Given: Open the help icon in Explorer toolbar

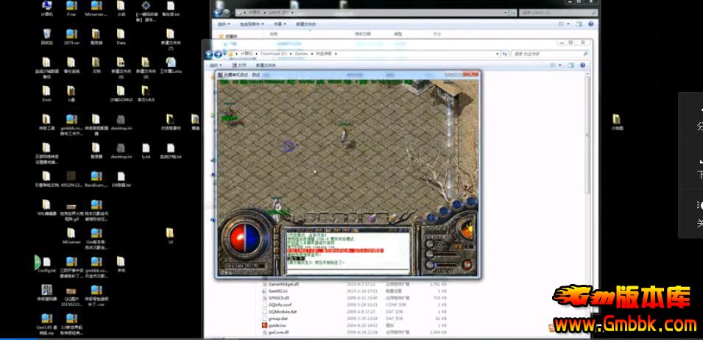Looking at the screenshot, I should [582, 65].
